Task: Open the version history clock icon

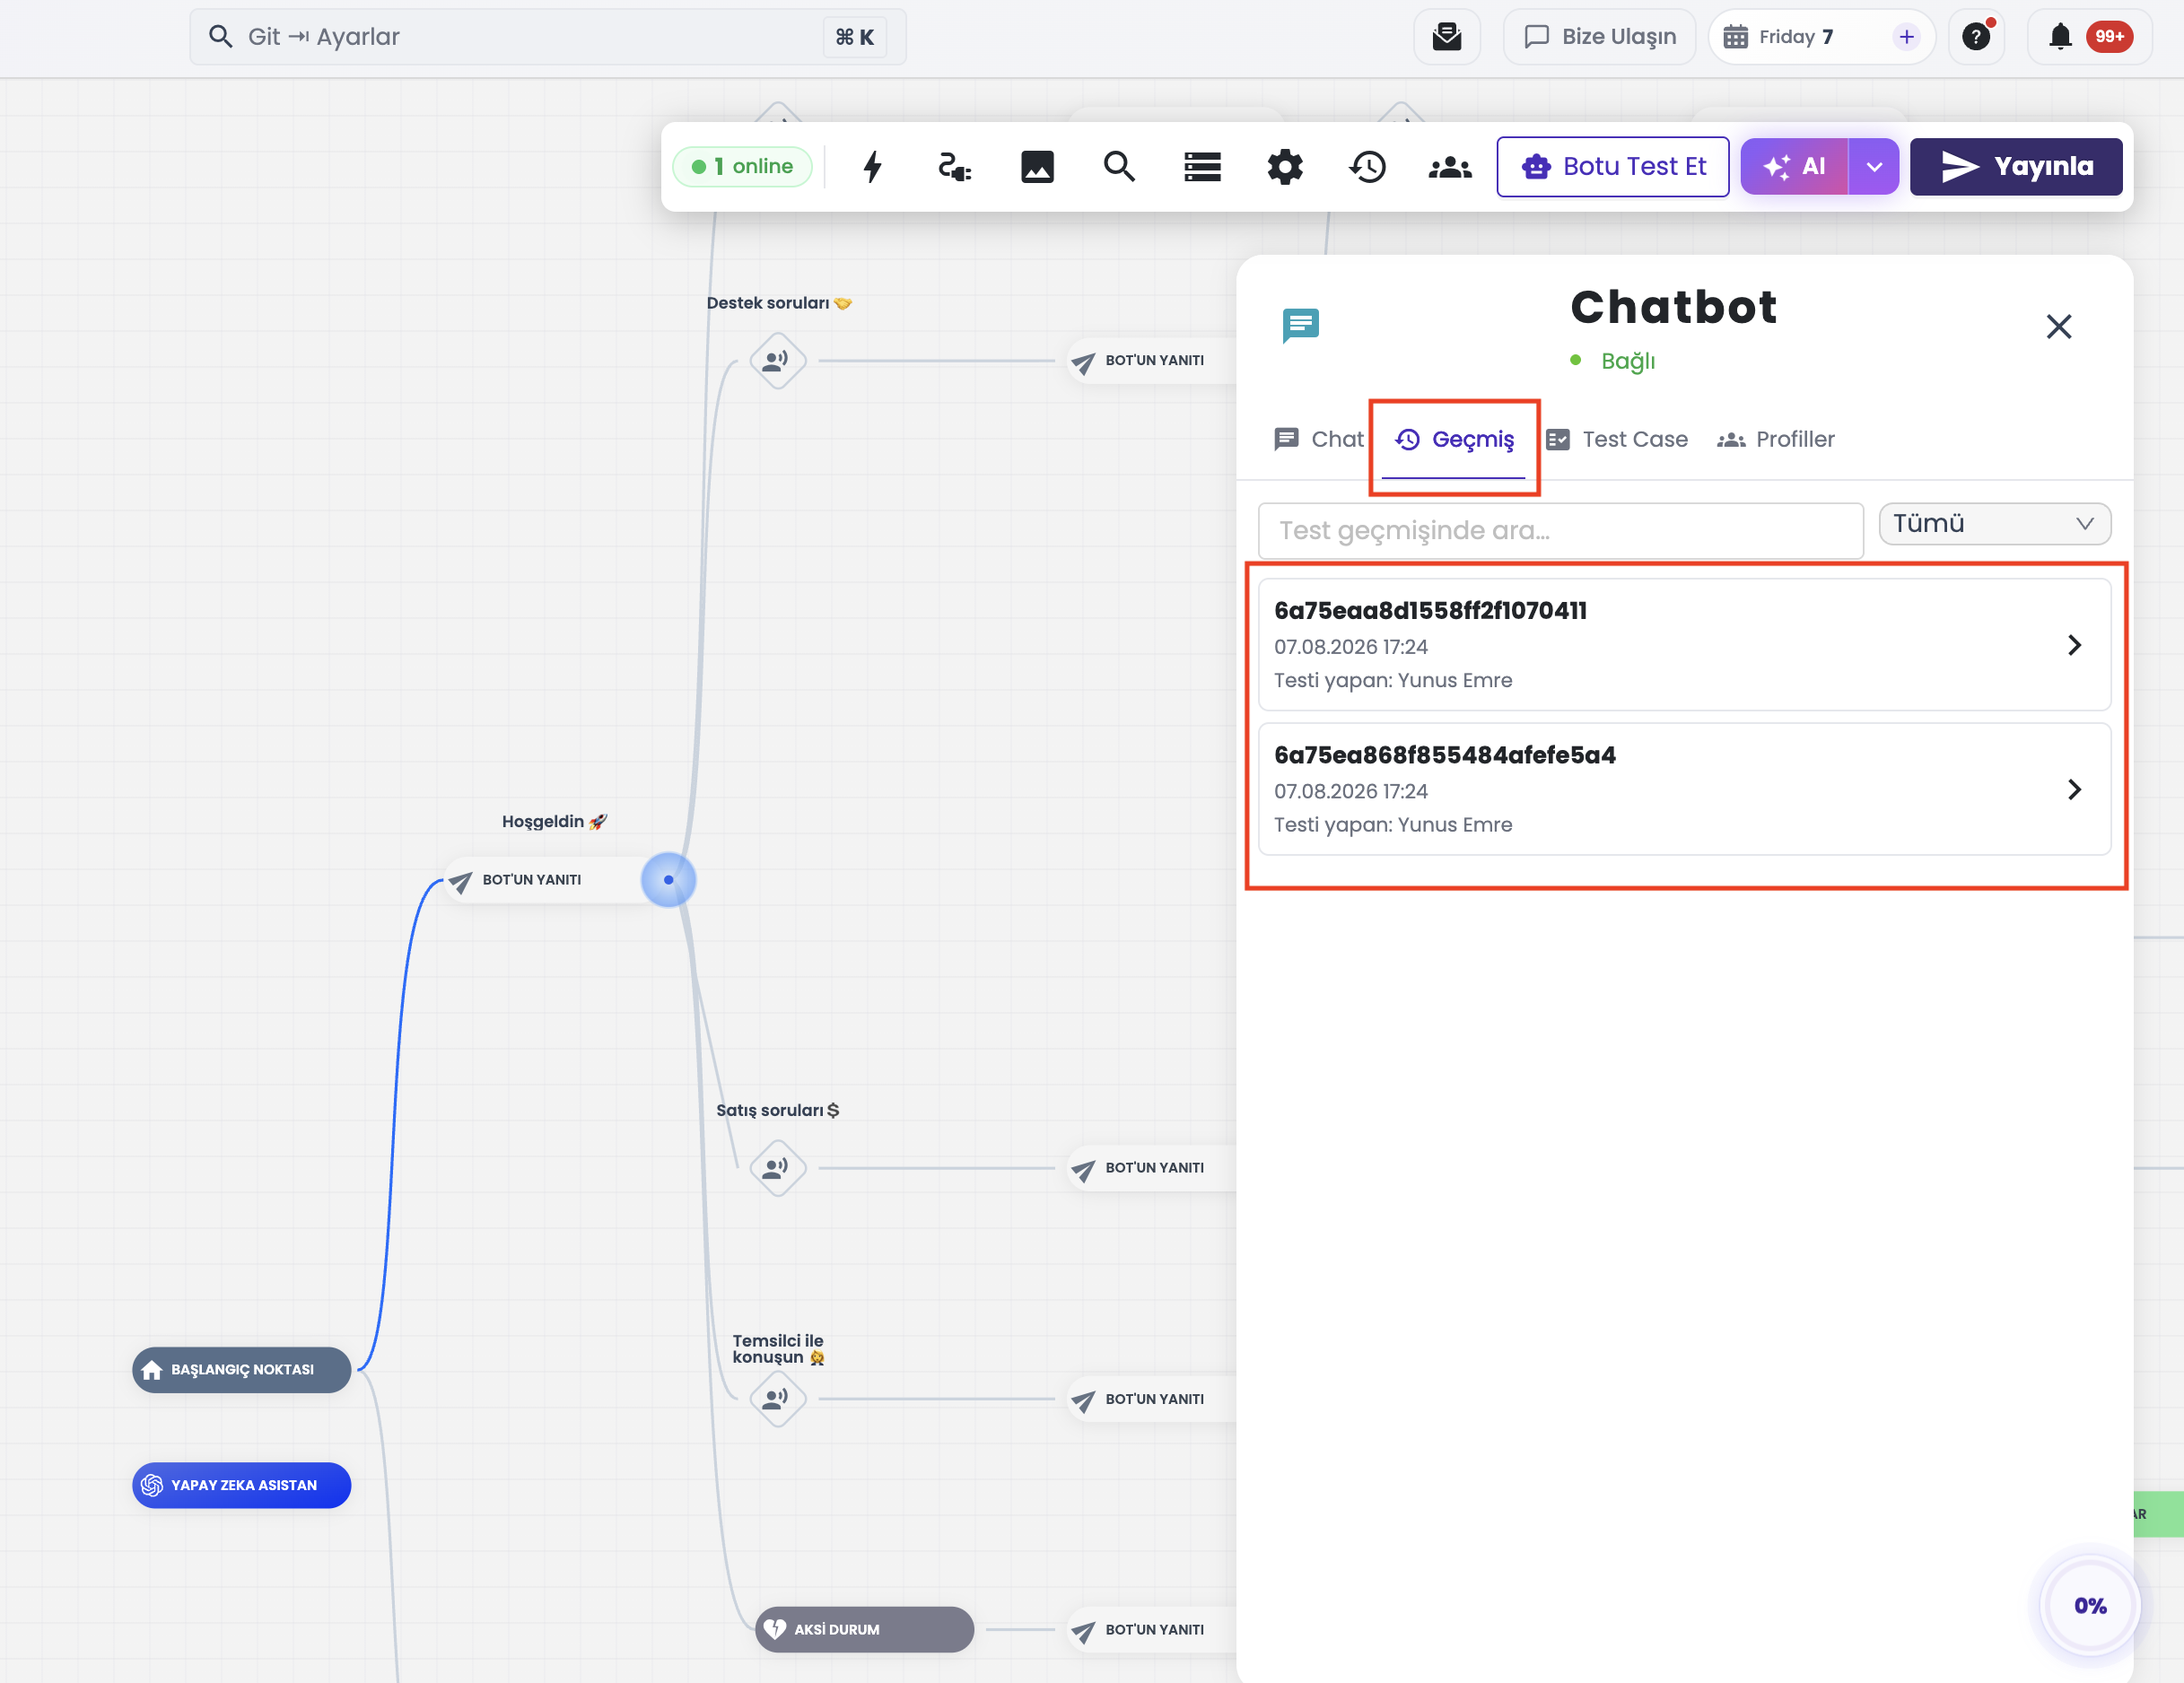Action: [1367, 166]
